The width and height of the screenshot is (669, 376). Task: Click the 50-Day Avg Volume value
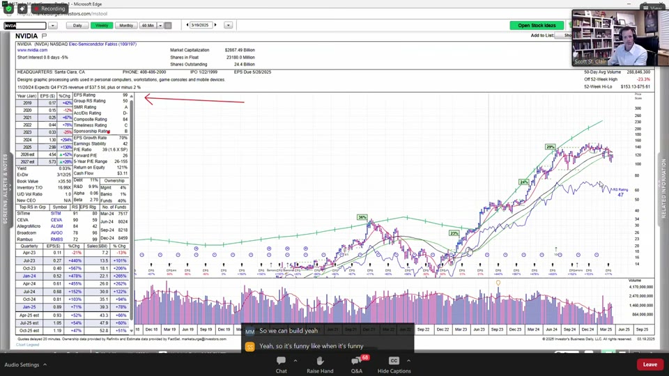point(638,72)
